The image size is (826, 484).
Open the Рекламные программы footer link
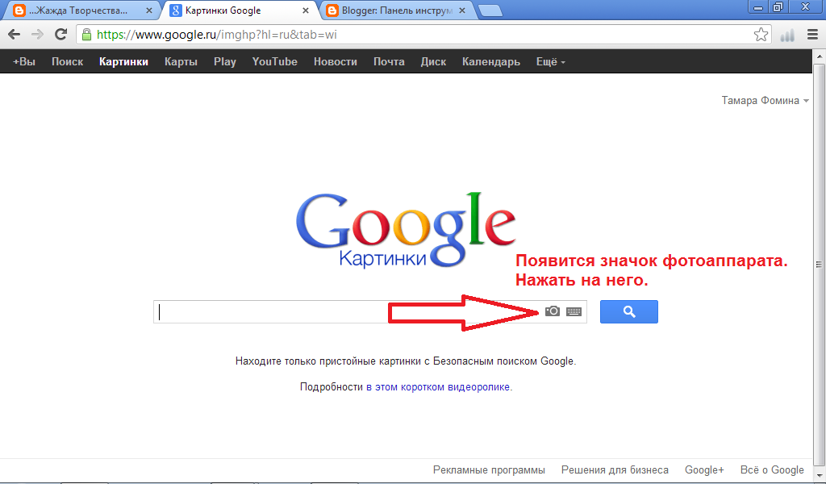coord(489,469)
